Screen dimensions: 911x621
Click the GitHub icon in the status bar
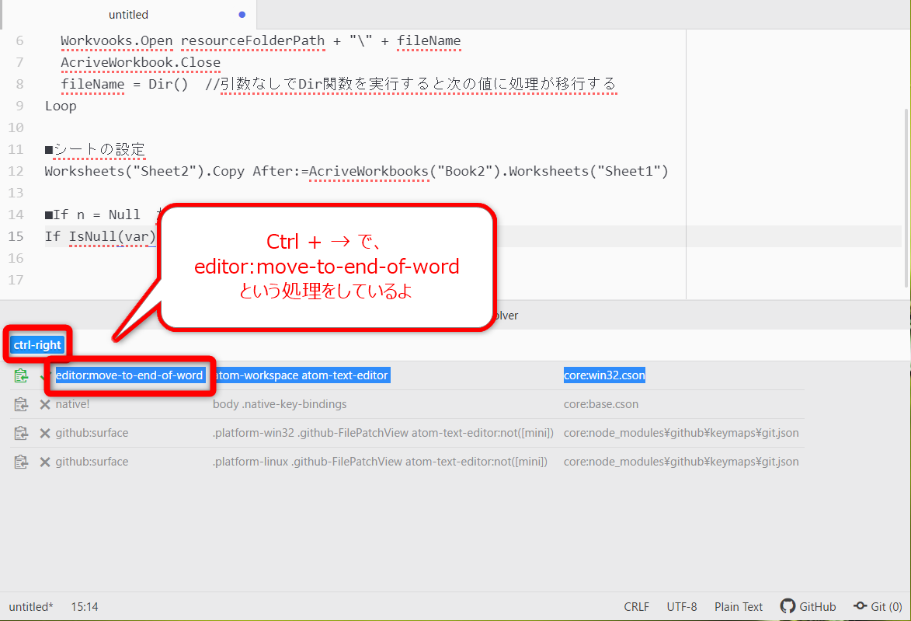[808, 606]
